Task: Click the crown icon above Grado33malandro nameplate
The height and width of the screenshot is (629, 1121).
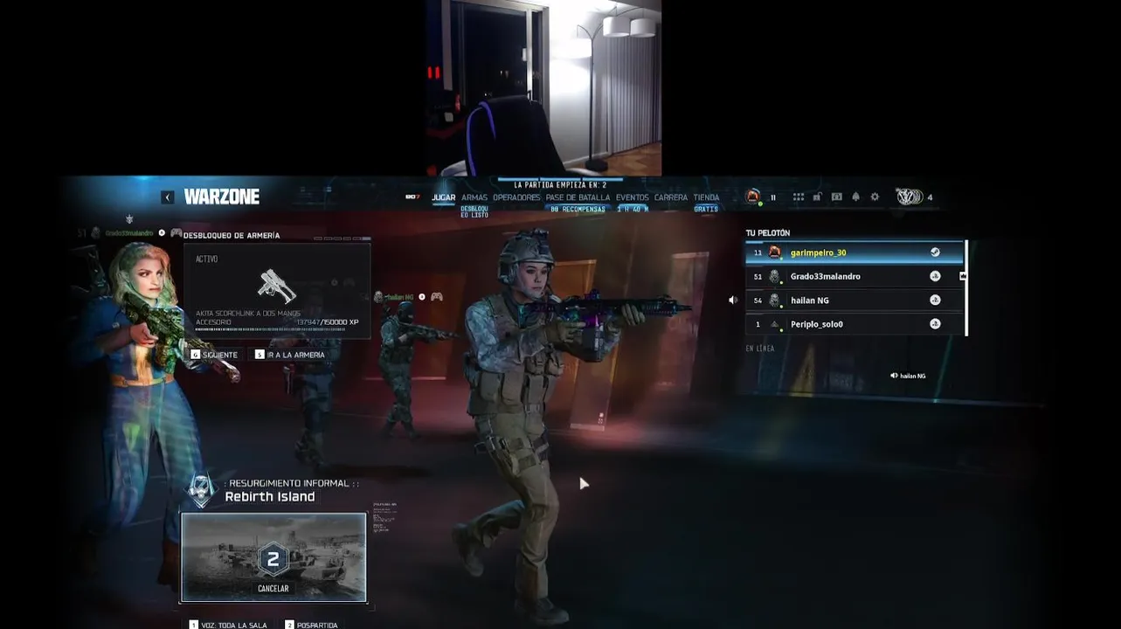Action: tap(129, 219)
